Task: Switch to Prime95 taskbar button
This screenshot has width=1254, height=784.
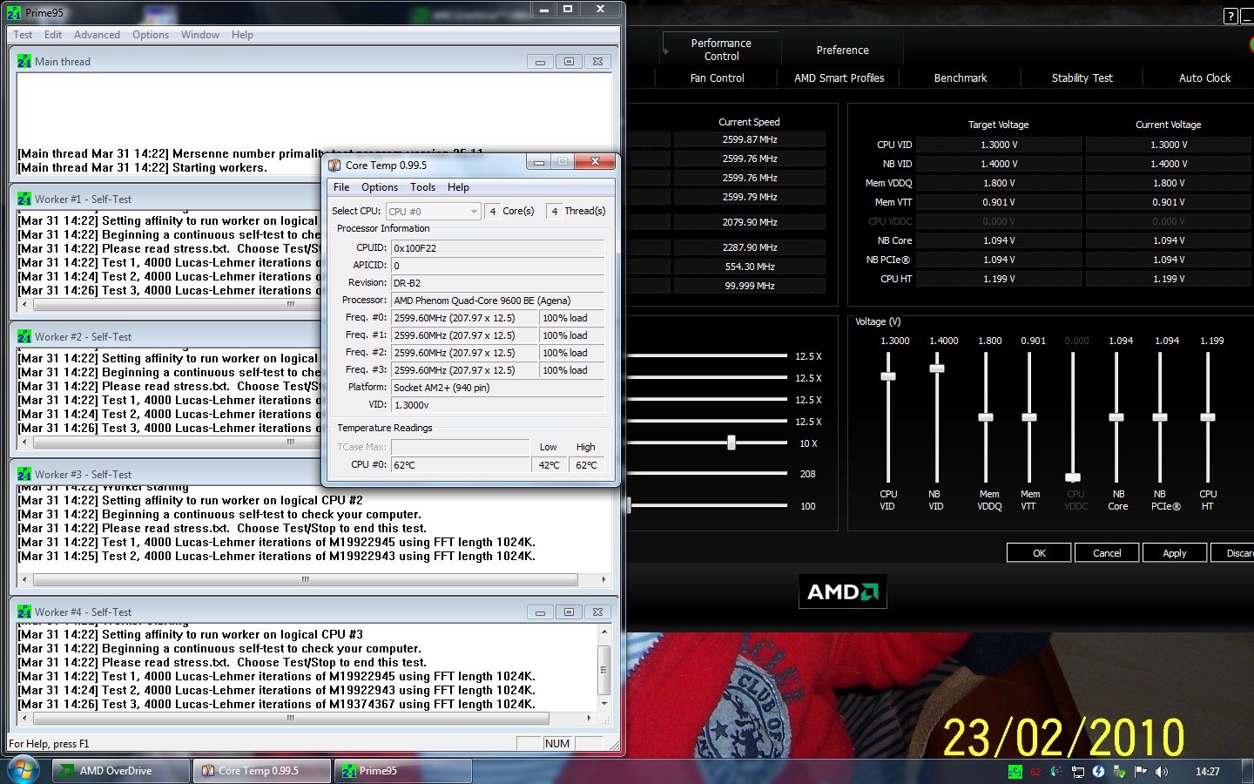Action: [403, 771]
